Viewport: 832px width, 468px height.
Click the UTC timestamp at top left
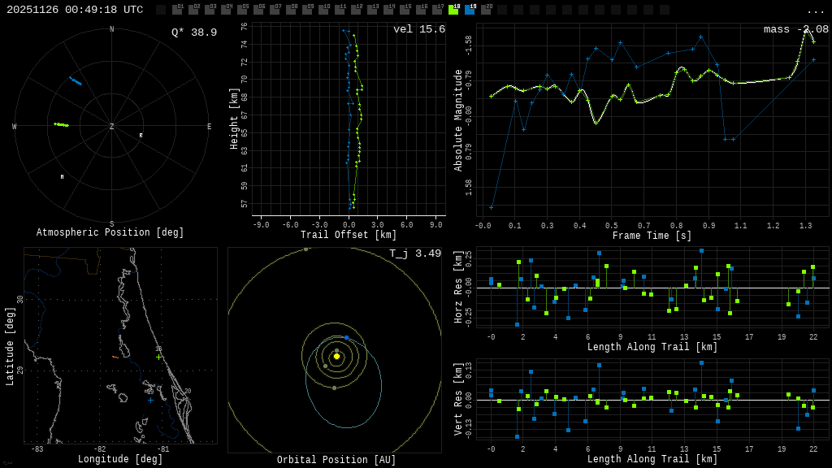point(75,10)
